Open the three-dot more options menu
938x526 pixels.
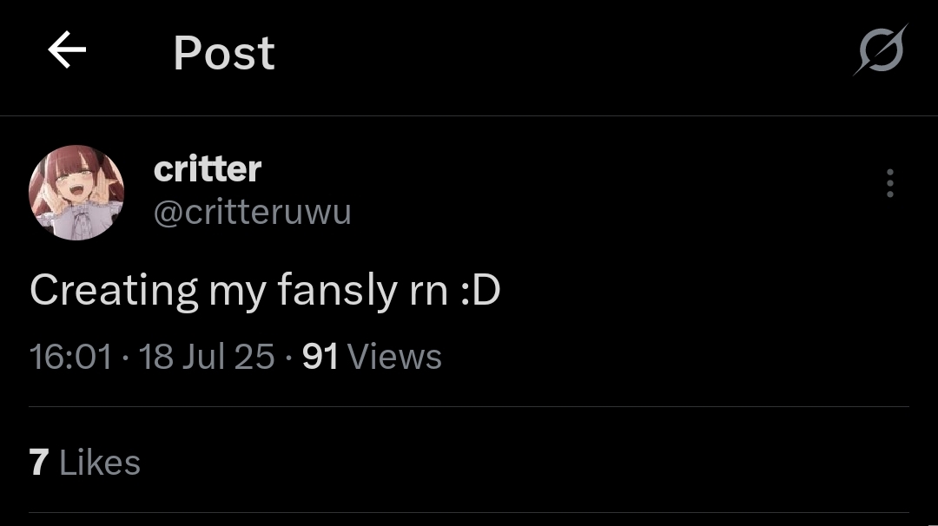(890, 183)
